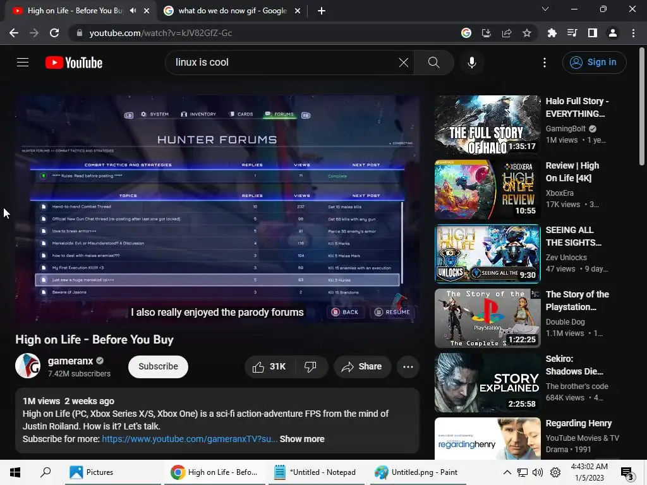Open Sekiro Story Explained thumbnail
Viewport: 647px width, 485px height.
pyautogui.click(x=487, y=382)
